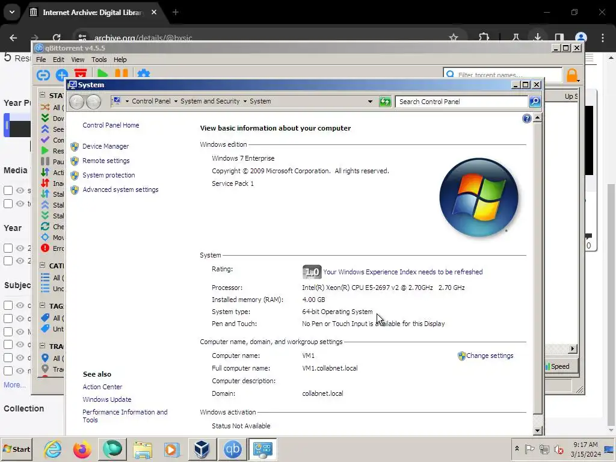
Task: Click the qBittorrent Add torrent link icon
Action: 43,75
